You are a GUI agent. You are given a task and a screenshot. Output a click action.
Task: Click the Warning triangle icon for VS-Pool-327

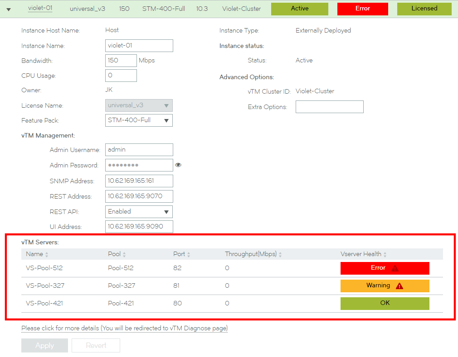[x=399, y=286]
